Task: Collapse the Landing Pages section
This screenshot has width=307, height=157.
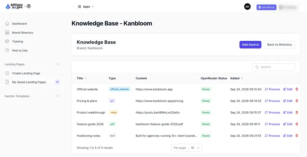Action: (x=58, y=64)
